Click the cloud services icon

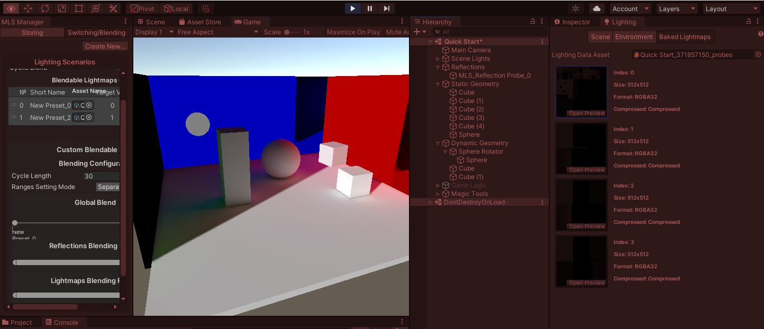(597, 8)
